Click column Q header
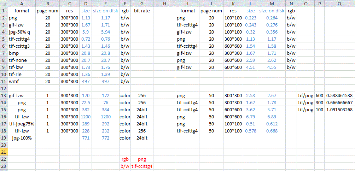Image resolution: width=355 pixels, height=171 pixels. [x=339, y=4]
